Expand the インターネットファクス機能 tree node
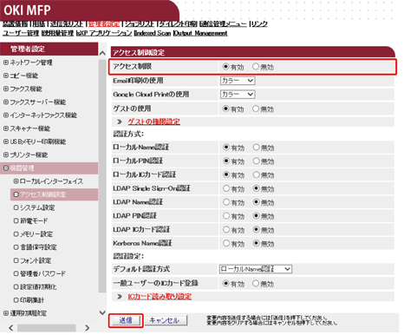 [x=6, y=115]
